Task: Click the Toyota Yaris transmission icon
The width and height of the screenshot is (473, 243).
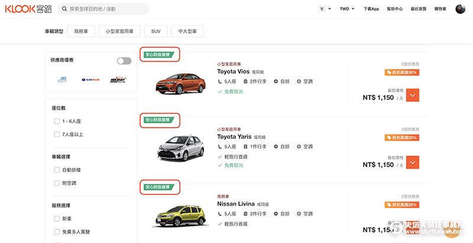Action: pos(276,147)
